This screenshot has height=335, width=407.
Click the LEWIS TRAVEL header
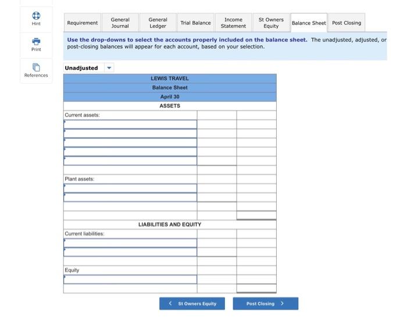[x=170, y=79]
